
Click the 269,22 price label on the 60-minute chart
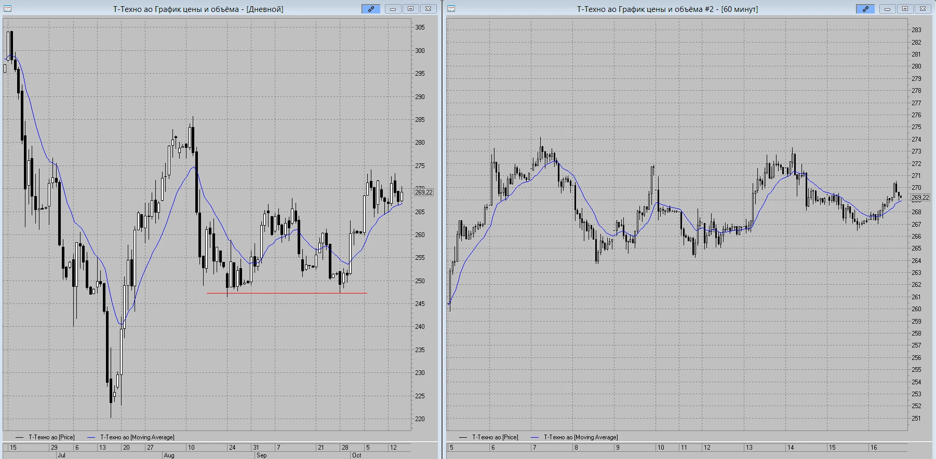tap(920, 198)
